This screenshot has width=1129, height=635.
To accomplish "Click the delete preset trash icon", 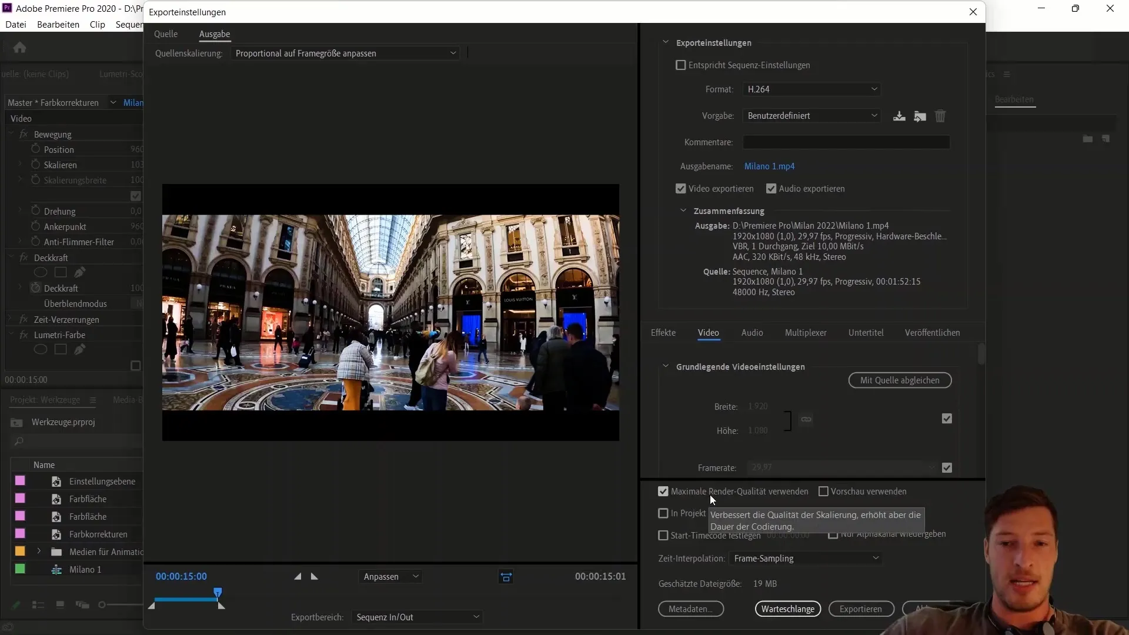I will [940, 116].
